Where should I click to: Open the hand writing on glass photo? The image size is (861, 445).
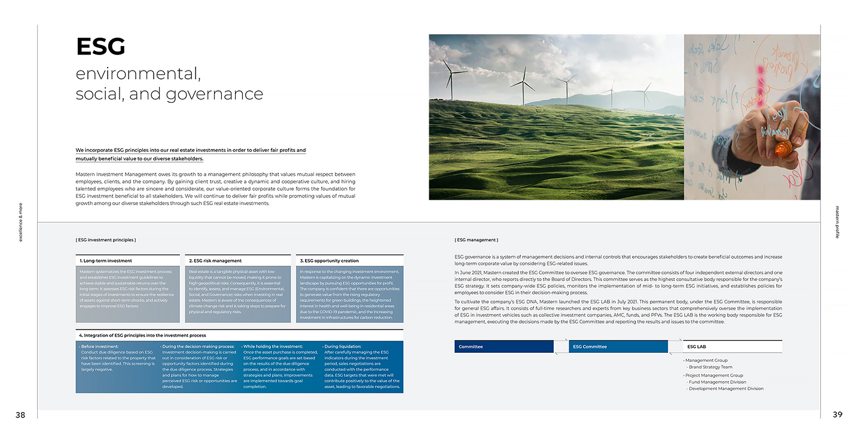point(752,117)
